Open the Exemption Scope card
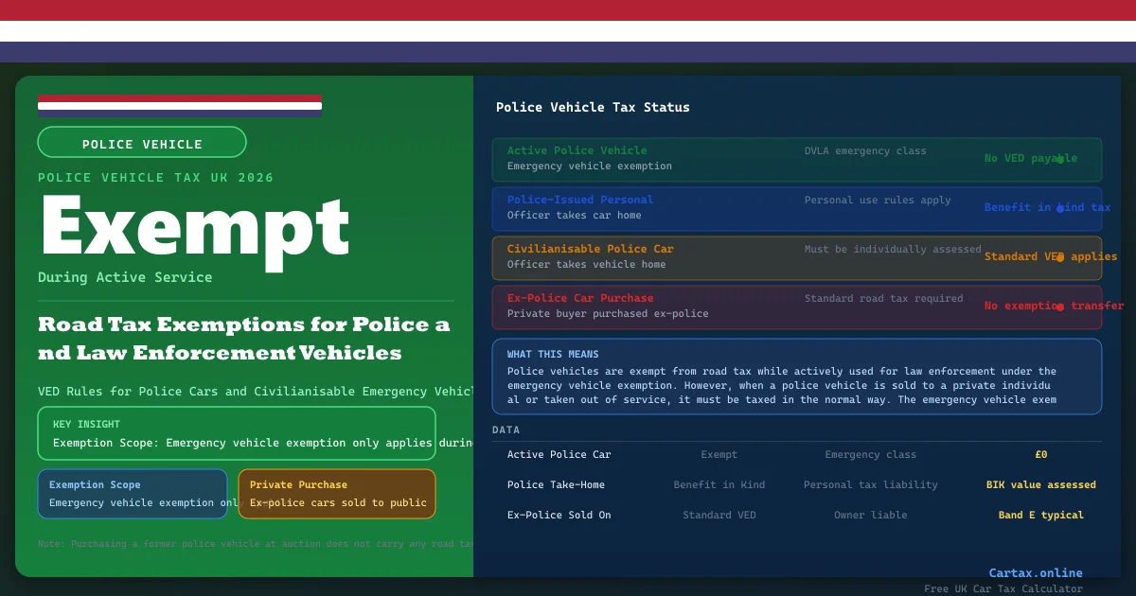Screen dimensions: 1136x596 pyautogui.click(x=133, y=494)
